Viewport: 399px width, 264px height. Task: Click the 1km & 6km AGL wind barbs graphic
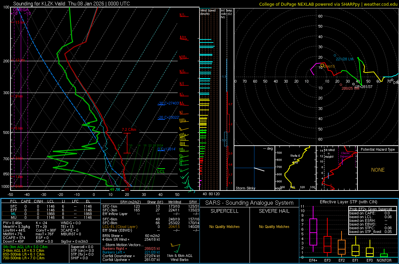(x=175, y=248)
